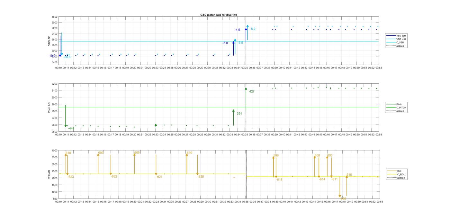450x223 pixels.
Task: Click the "VBD AD" y-axis label
Action: [50, 41]
